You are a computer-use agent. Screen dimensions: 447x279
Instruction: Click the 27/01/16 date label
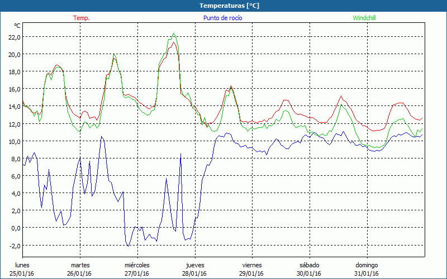(x=137, y=273)
